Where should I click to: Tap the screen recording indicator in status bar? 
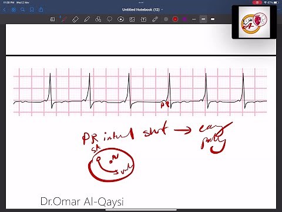257,2
